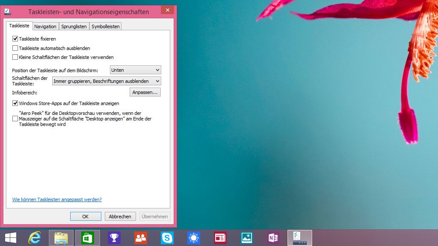Enable "Kleine Schaltflächen der Taskleiste verwenden"
The width and height of the screenshot is (438, 246).
click(x=15, y=57)
